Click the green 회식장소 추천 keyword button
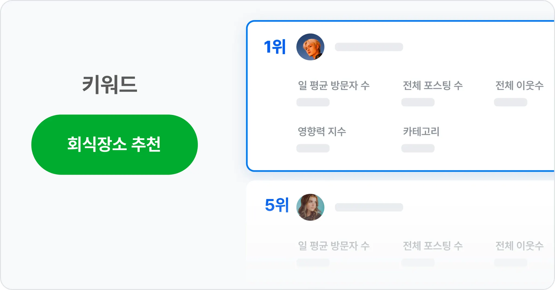555x290 pixels. tap(114, 144)
